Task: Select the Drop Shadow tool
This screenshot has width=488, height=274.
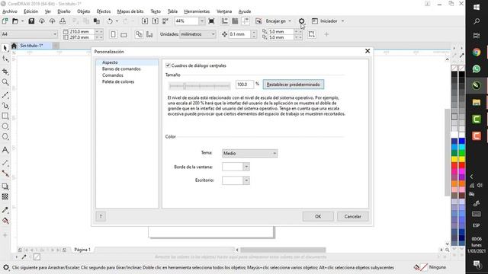Action: pos(5,186)
